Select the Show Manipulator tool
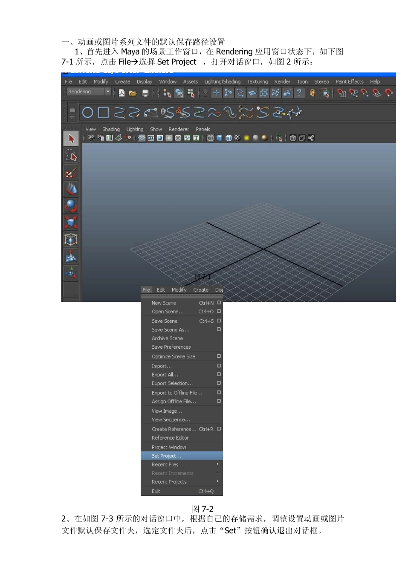Screen dimensions: 405x573 [x=71, y=272]
